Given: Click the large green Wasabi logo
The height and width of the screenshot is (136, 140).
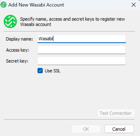Looking at the screenshot, I should tap(10, 21).
